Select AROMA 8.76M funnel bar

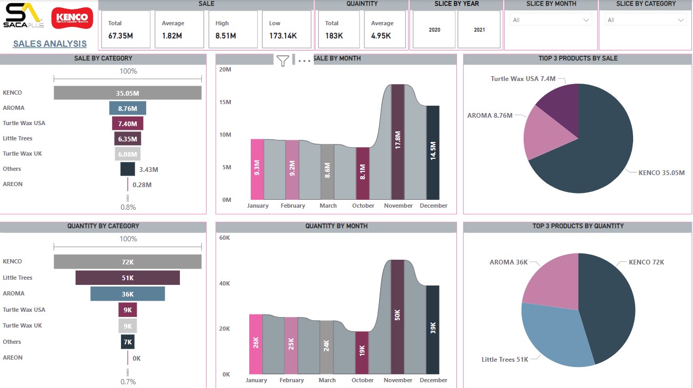coord(128,108)
